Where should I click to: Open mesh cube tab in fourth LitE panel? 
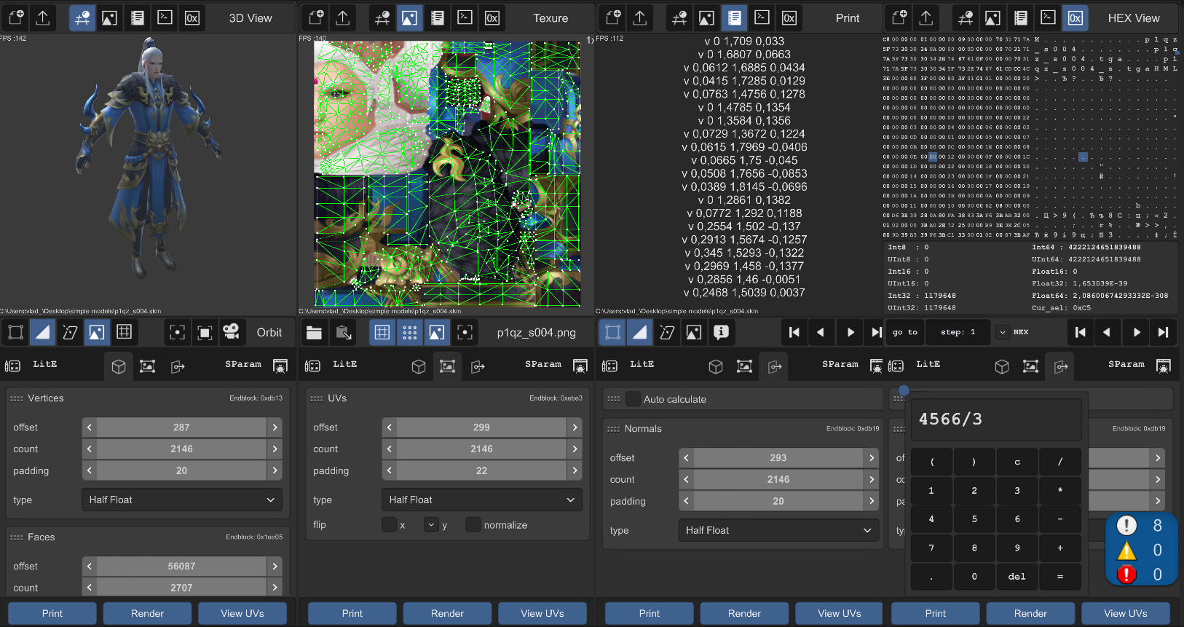coord(1002,367)
